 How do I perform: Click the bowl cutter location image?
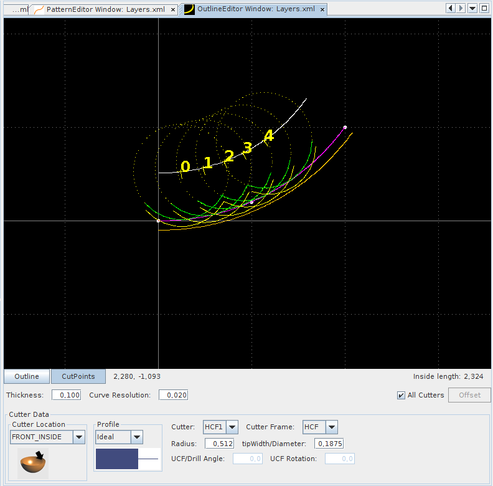coord(33,464)
